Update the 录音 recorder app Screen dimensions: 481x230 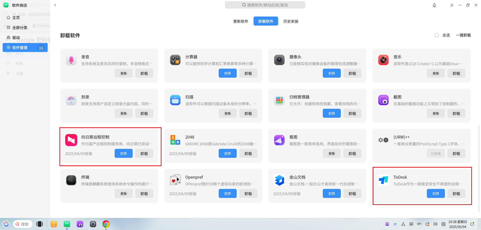pos(123,73)
